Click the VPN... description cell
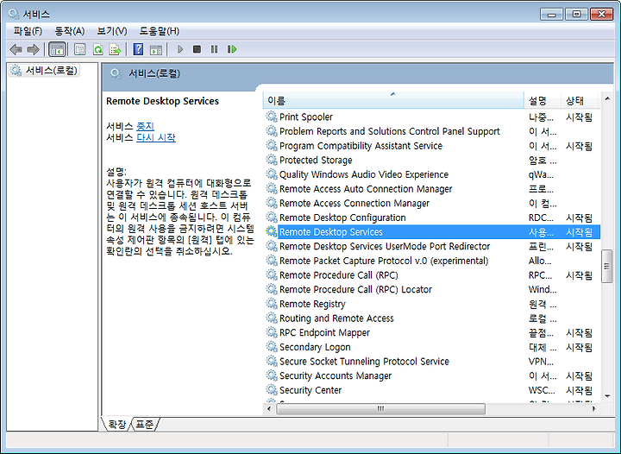 pyautogui.click(x=542, y=362)
